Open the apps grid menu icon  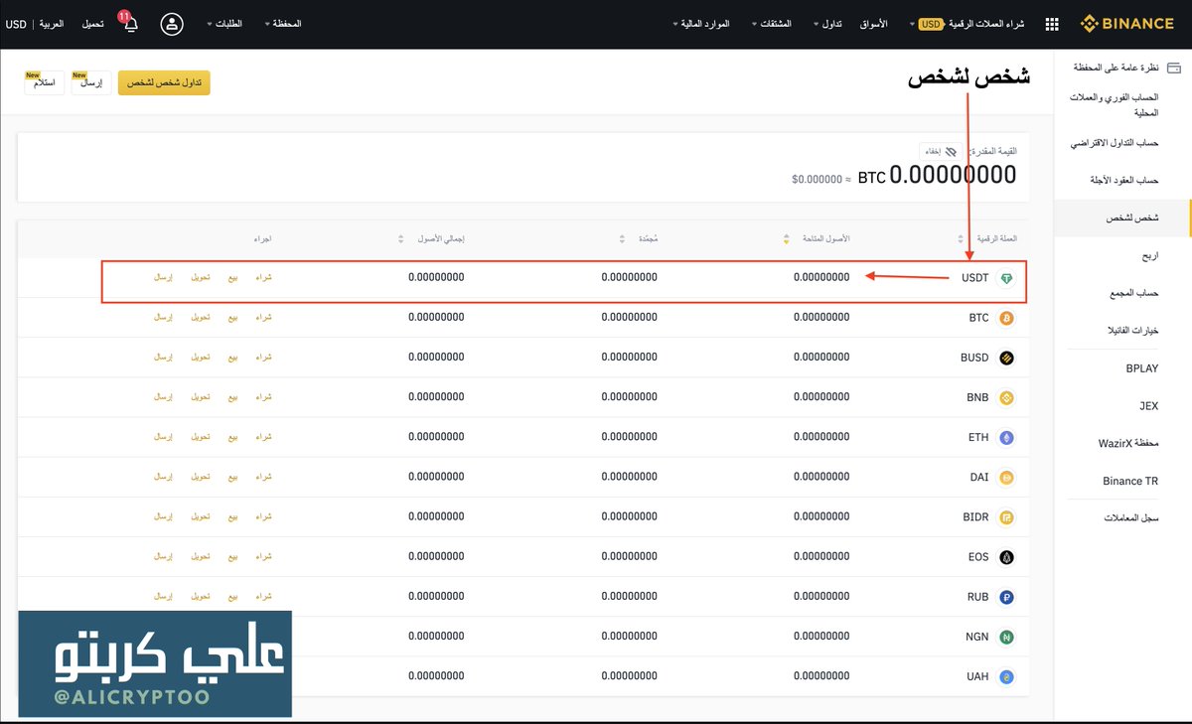[1052, 24]
